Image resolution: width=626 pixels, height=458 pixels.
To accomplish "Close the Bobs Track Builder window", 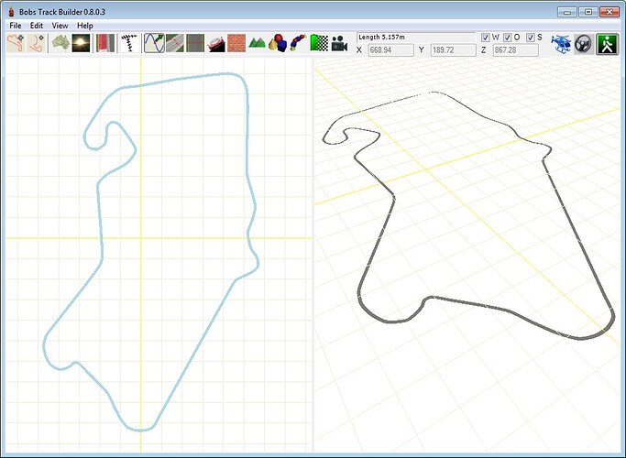I will pyautogui.click(x=610, y=12).
